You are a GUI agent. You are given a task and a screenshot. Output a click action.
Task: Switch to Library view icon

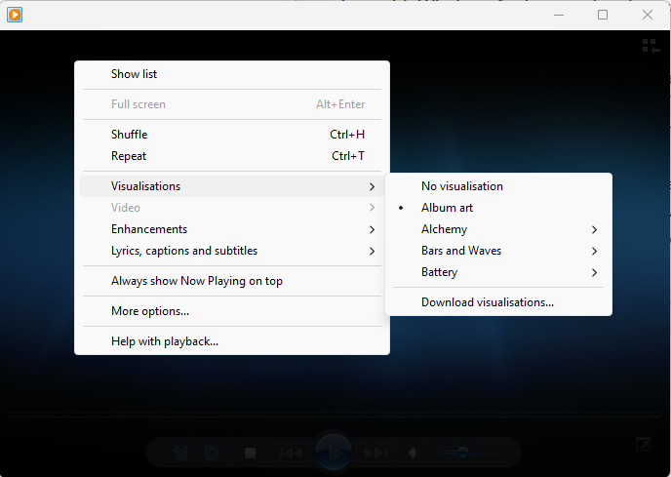[x=651, y=46]
